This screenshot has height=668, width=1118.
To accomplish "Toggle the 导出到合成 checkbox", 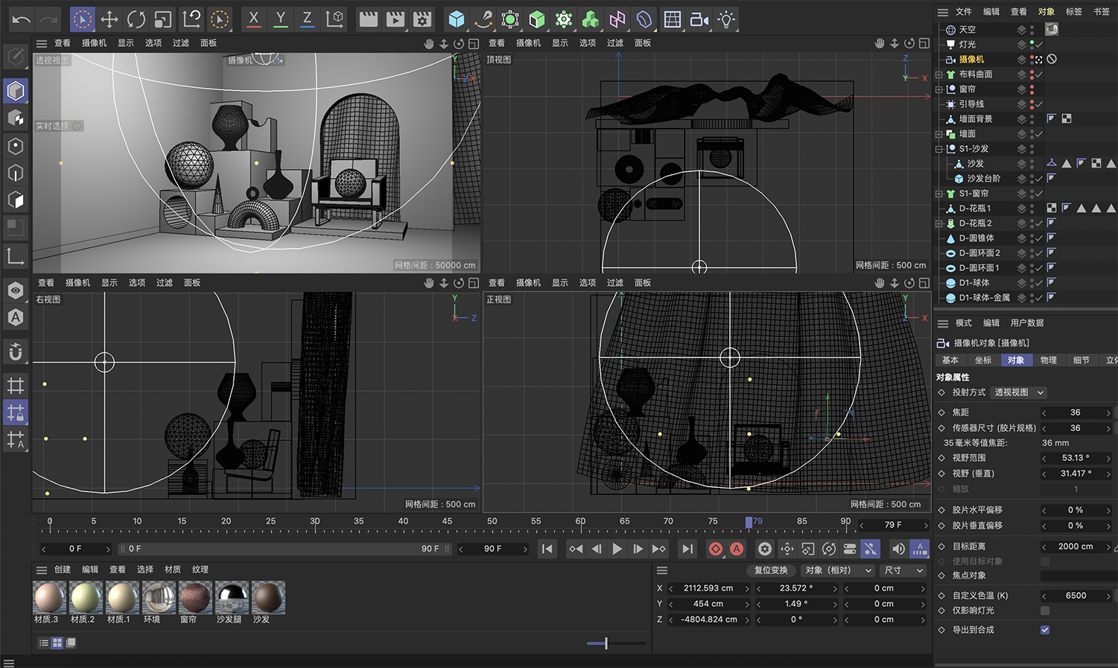I will [x=1045, y=630].
